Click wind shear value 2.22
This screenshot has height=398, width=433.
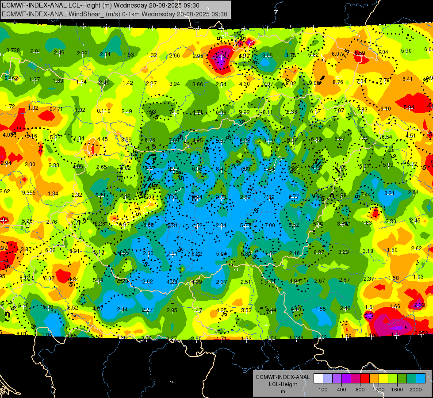tap(82, 54)
